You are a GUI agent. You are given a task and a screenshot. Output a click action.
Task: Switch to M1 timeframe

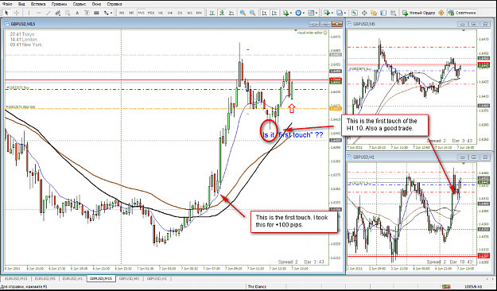(x=122, y=13)
